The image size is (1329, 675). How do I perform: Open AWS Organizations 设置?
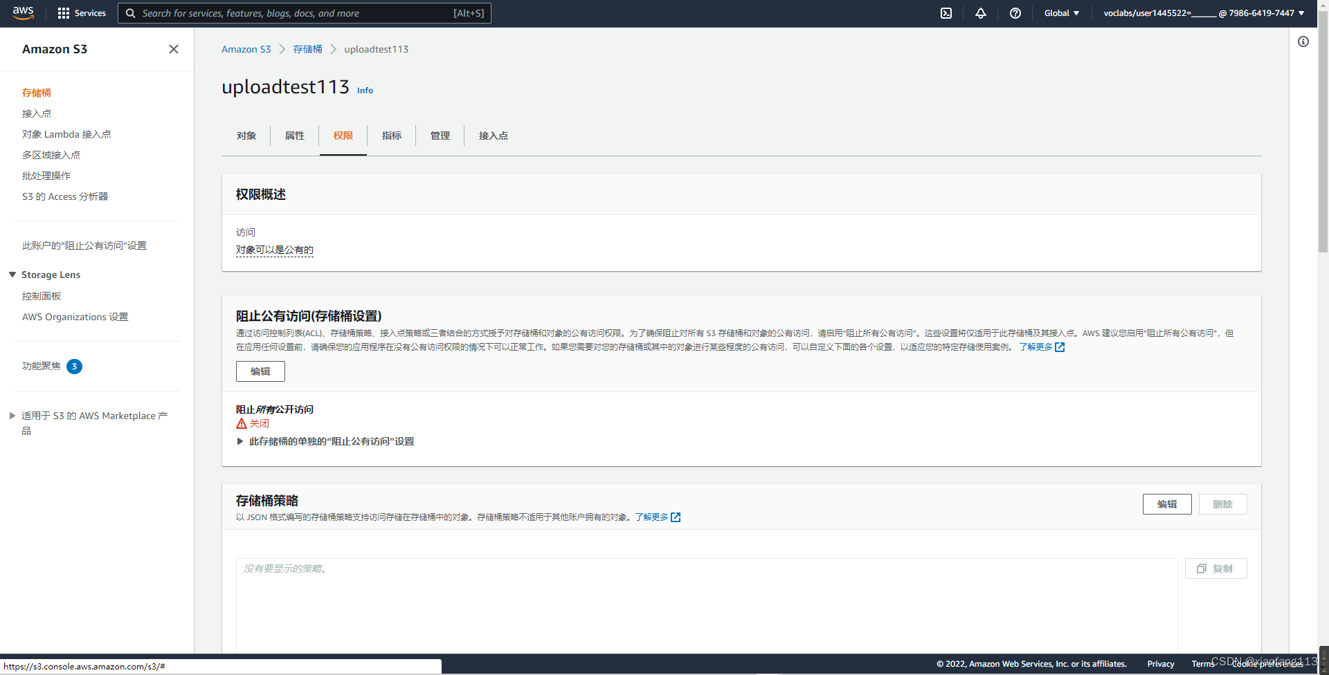[x=75, y=317]
